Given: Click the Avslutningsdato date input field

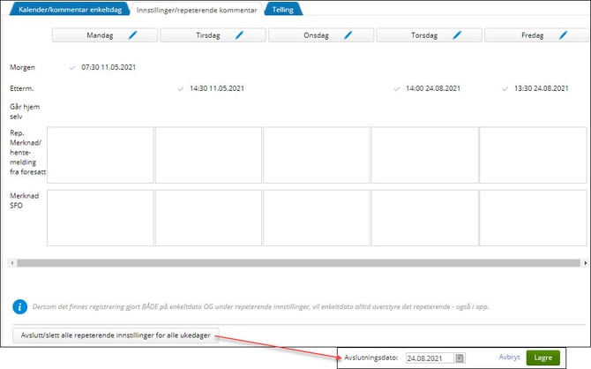Looking at the screenshot, I should [430, 358].
